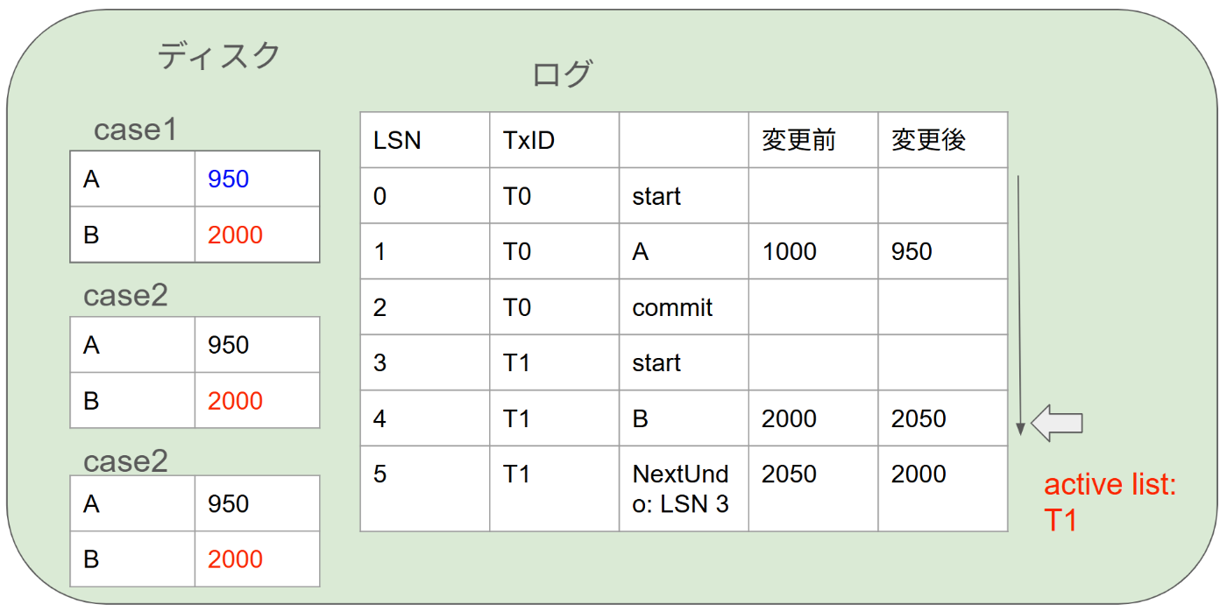Click the ディスク heading
The height and width of the screenshot is (611, 1227).
(219, 56)
